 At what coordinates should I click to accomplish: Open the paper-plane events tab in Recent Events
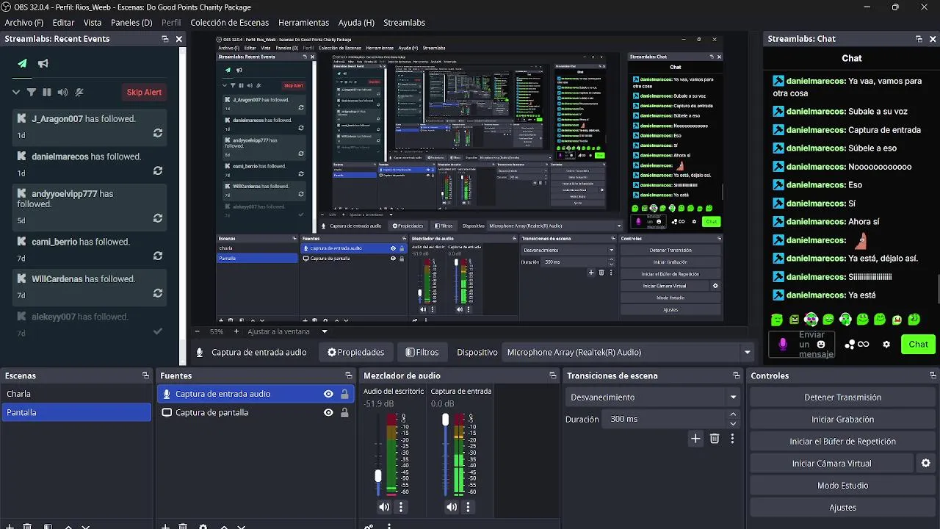pyautogui.click(x=22, y=64)
